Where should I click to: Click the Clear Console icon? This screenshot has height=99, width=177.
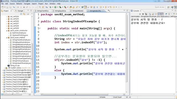[150, 14]
